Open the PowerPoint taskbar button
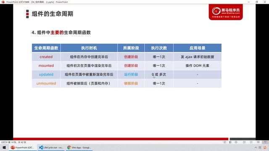Screen dimensions: 269x151 click(22, 147)
